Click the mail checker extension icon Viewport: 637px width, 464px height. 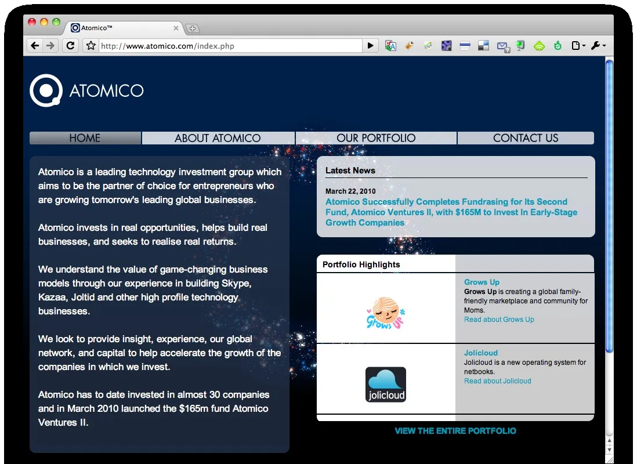[503, 46]
